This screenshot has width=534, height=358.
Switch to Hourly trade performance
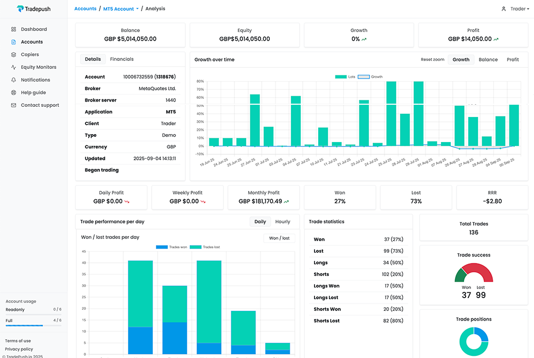click(282, 222)
